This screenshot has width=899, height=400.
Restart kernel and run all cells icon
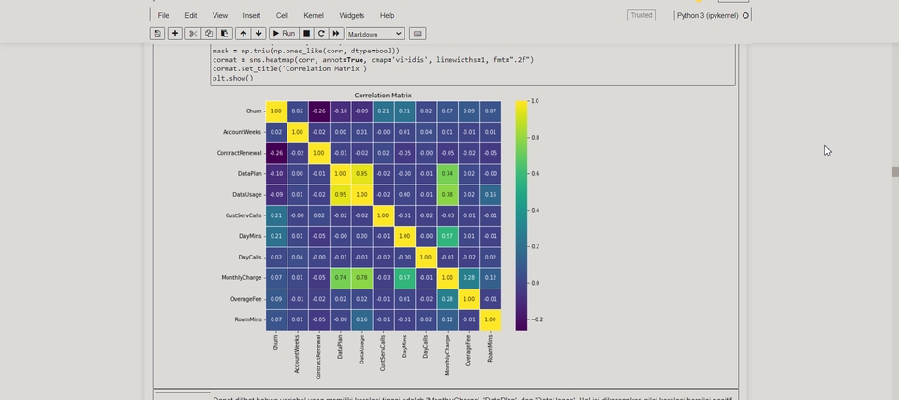click(336, 34)
